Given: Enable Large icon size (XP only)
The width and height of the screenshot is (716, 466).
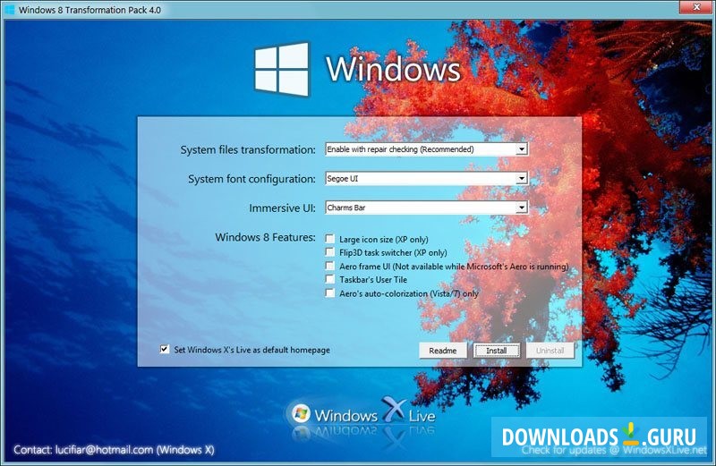Looking at the screenshot, I should 329,239.
